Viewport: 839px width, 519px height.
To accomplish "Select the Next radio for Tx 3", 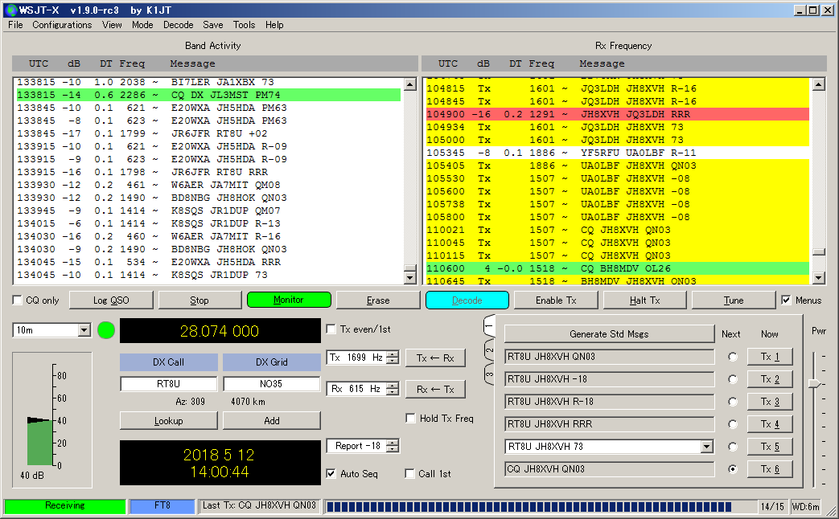I will [731, 402].
